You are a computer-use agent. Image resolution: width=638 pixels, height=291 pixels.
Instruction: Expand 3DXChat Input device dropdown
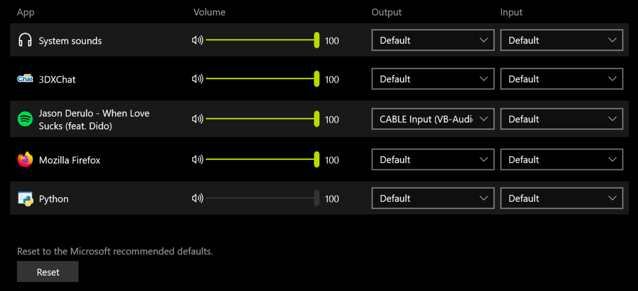[x=561, y=79]
